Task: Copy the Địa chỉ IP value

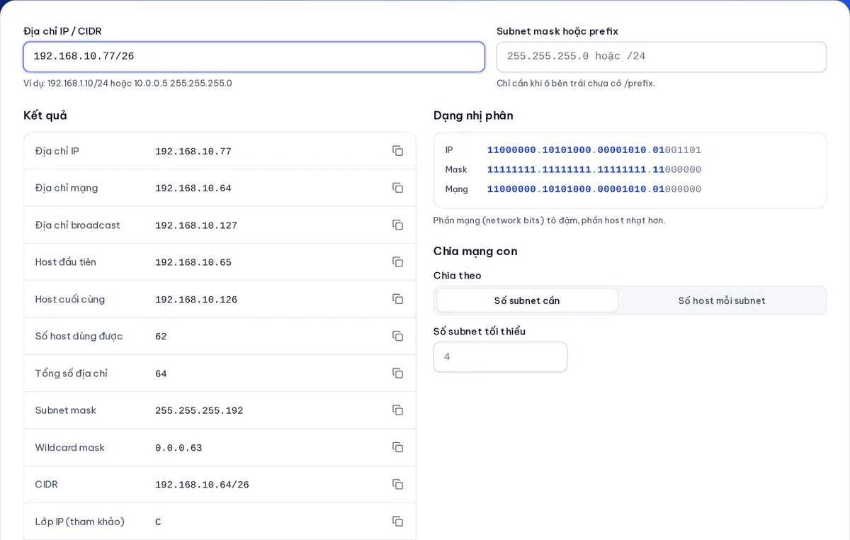Action: click(x=398, y=151)
